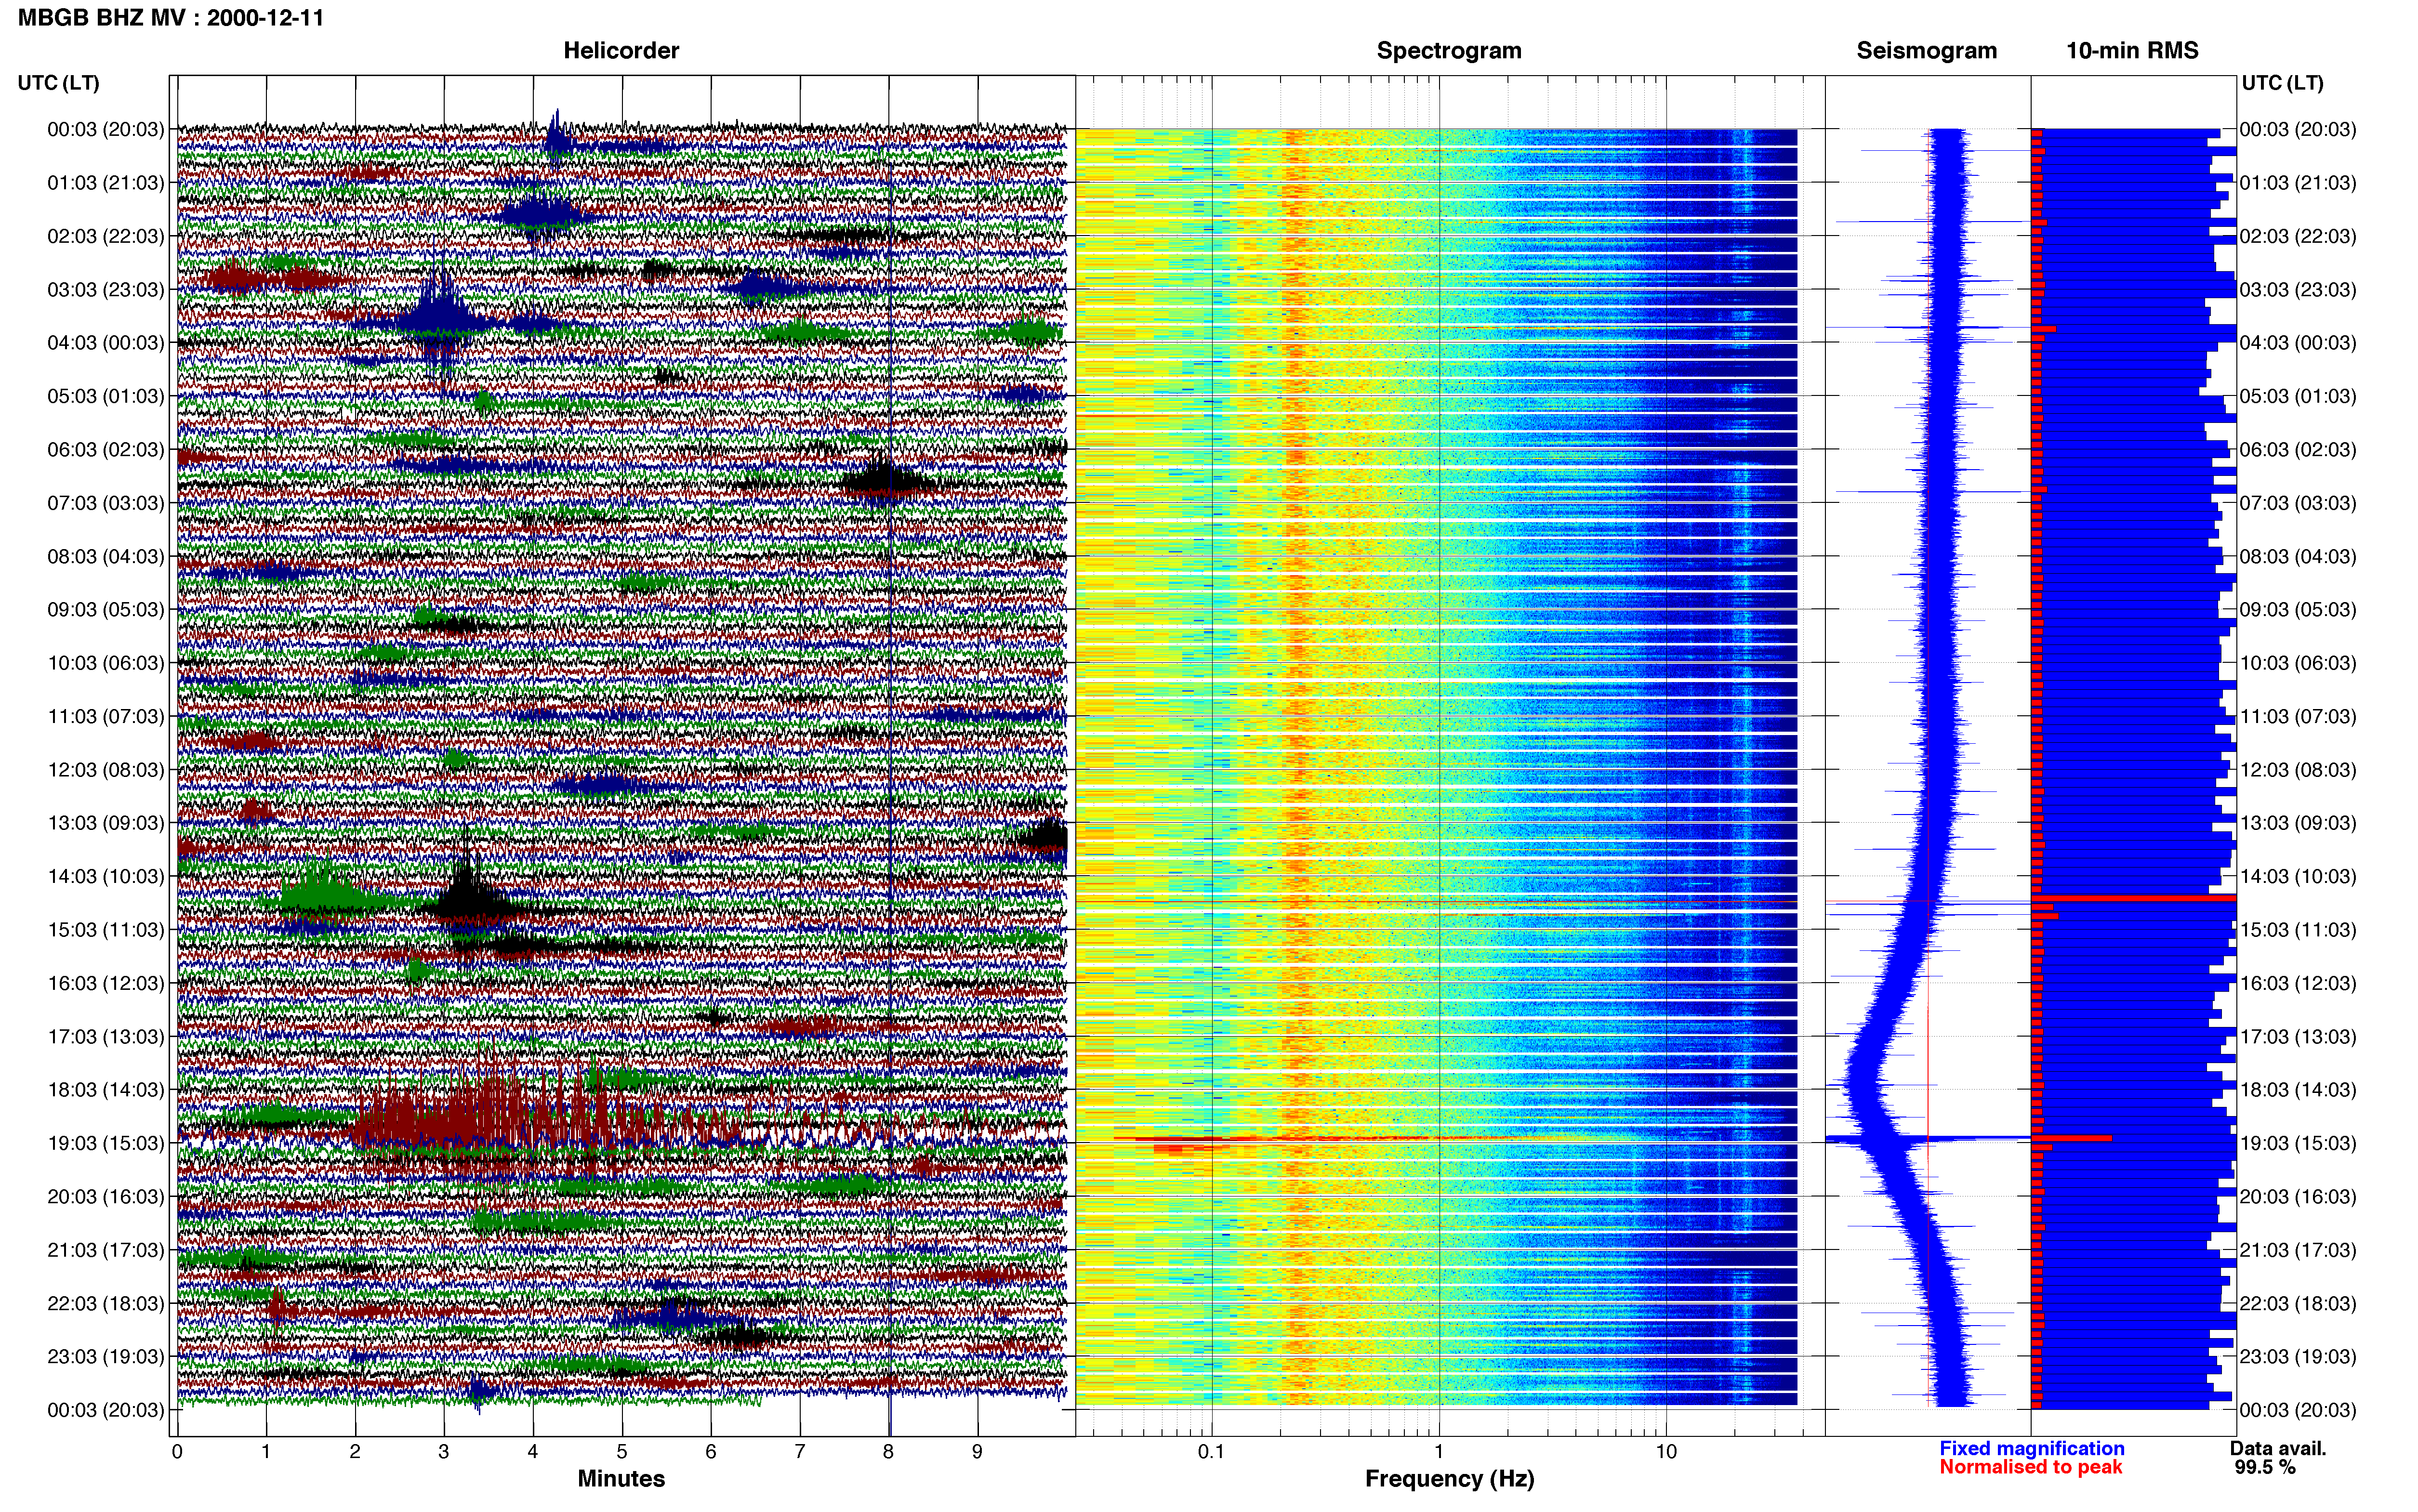Screen dimensions: 2418x1512
Task: Click the right 'UTC (LT)' axis label
Action: [x=2282, y=83]
